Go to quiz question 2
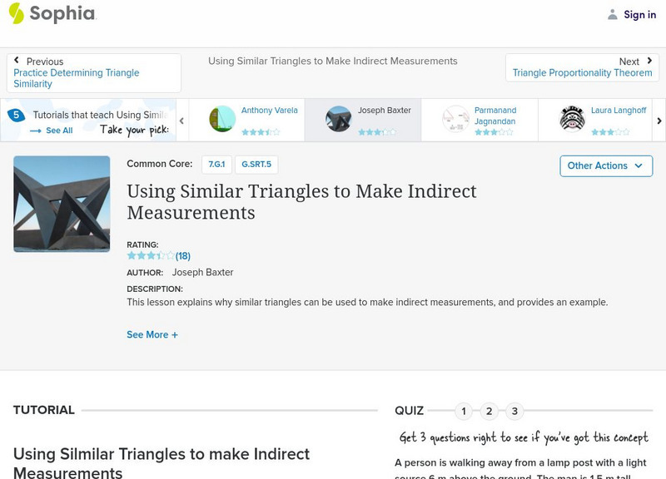This screenshot has width=666, height=479. (x=490, y=411)
